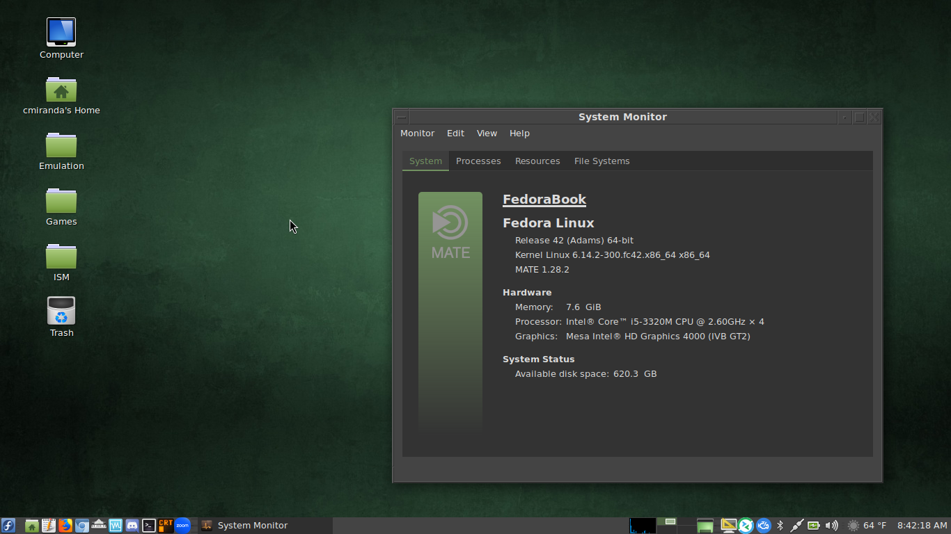Click the green arrows tray icon

(746, 526)
